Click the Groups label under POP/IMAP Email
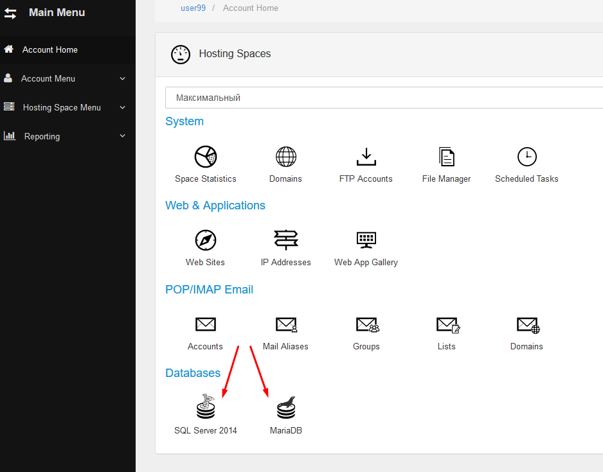The width and height of the screenshot is (603, 472). tap(366, 346)
